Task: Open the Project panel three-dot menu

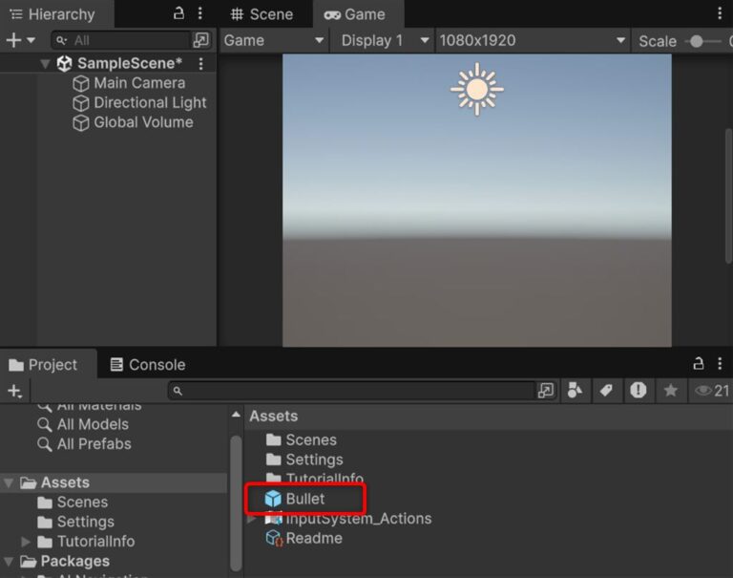Action: tap(720, 363)
